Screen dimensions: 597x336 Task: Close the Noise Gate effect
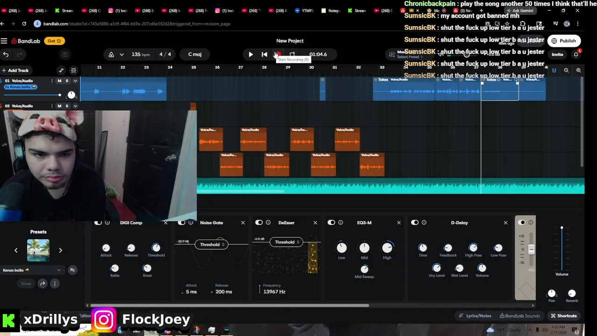tap(243, 223)
